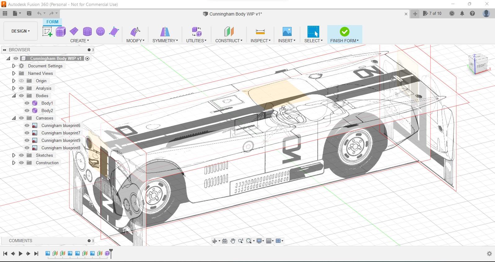
Task: Open the notifications bell
Action: click(x=462, y=13)
